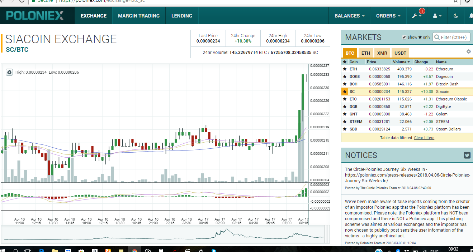This screenshot has height=252, width=473.
Task: Unstar the ETH market row
Action: coord(345,69)
